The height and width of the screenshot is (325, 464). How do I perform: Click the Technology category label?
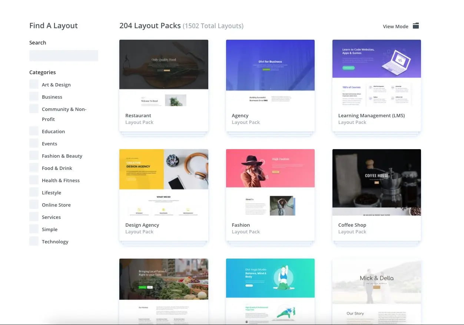55,242
